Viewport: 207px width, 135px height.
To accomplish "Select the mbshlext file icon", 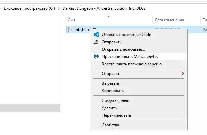I will pyautogui.click(x=70, y=29).
